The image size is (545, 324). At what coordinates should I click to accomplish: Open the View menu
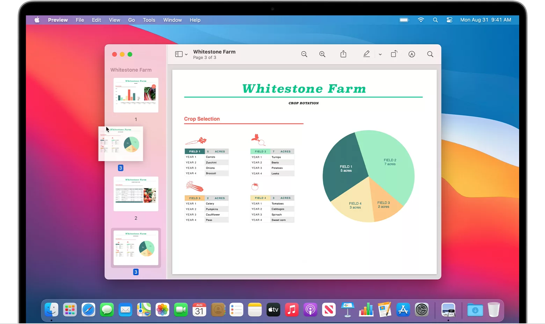click(x=114, y=20)
